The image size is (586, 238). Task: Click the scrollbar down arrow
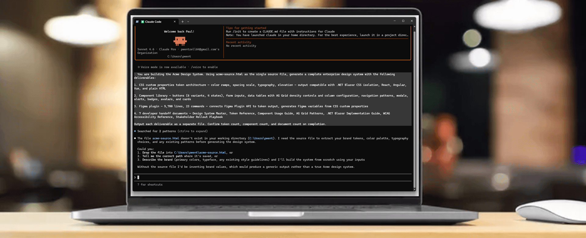point(414,189)
